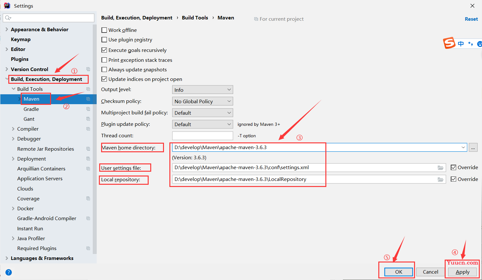Focus the settings search field
The height and width of the screenshot is (280, 482).
pos(48,18)
